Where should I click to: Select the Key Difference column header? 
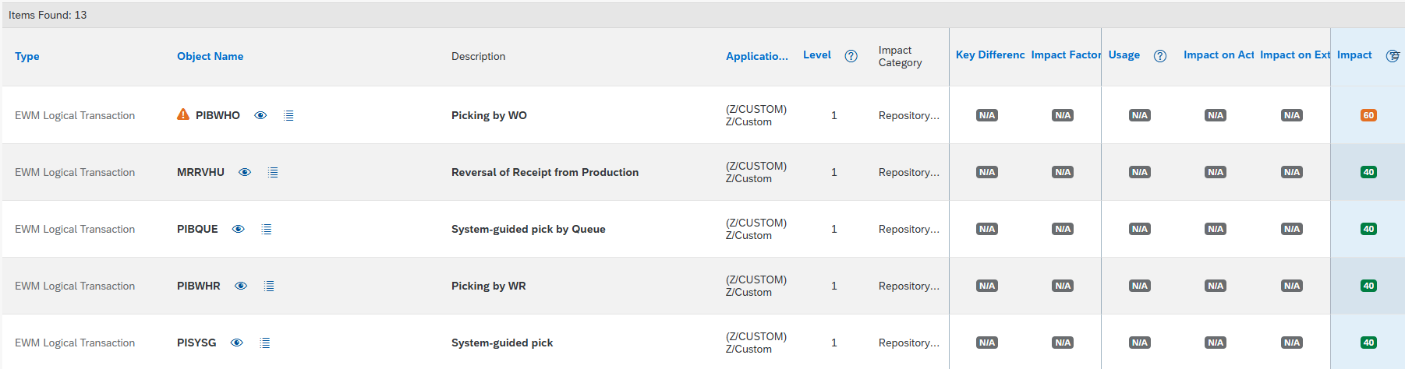coord(990,54)
